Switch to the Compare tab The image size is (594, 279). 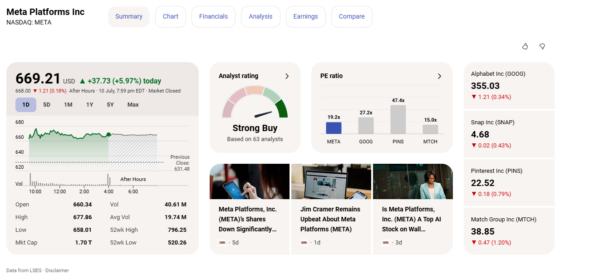352,17
